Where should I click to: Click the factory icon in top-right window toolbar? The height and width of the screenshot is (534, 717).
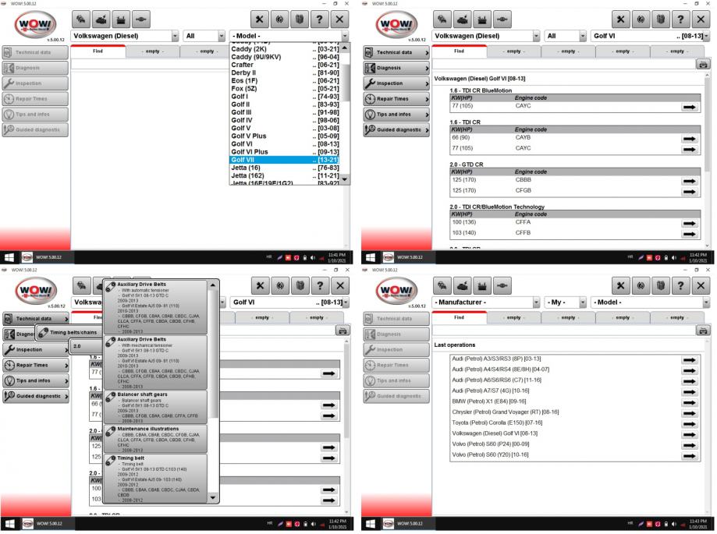(482, 19)
